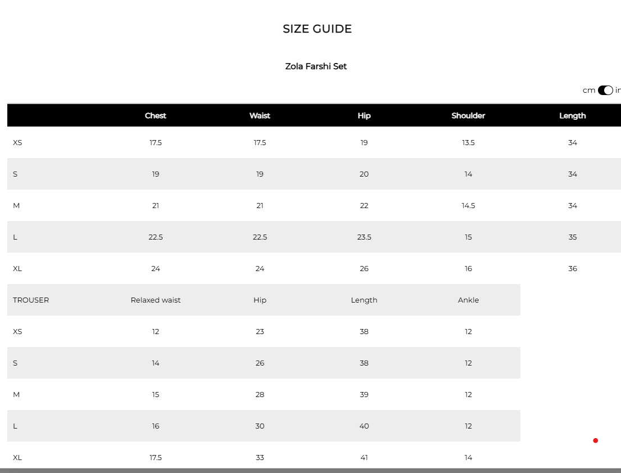Select the shoulder value 14.5
The height and width of the screenshot is (473, 621).
coord(468,206)
